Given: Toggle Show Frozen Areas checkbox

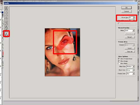Looking at the screenshot, I should click(119, 59).
